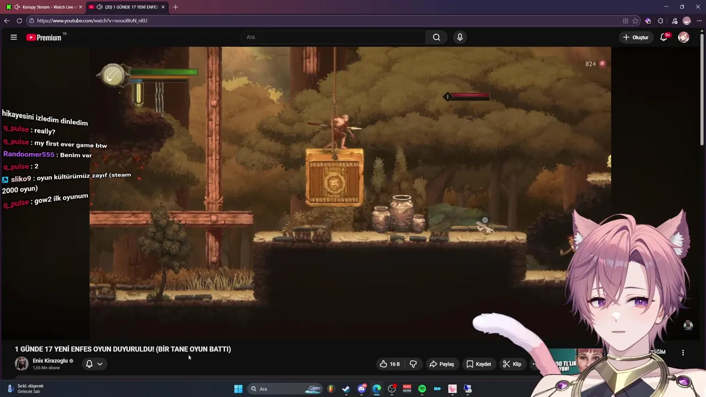Open the split screen apps icon in address bar

[x=625, y=20]
